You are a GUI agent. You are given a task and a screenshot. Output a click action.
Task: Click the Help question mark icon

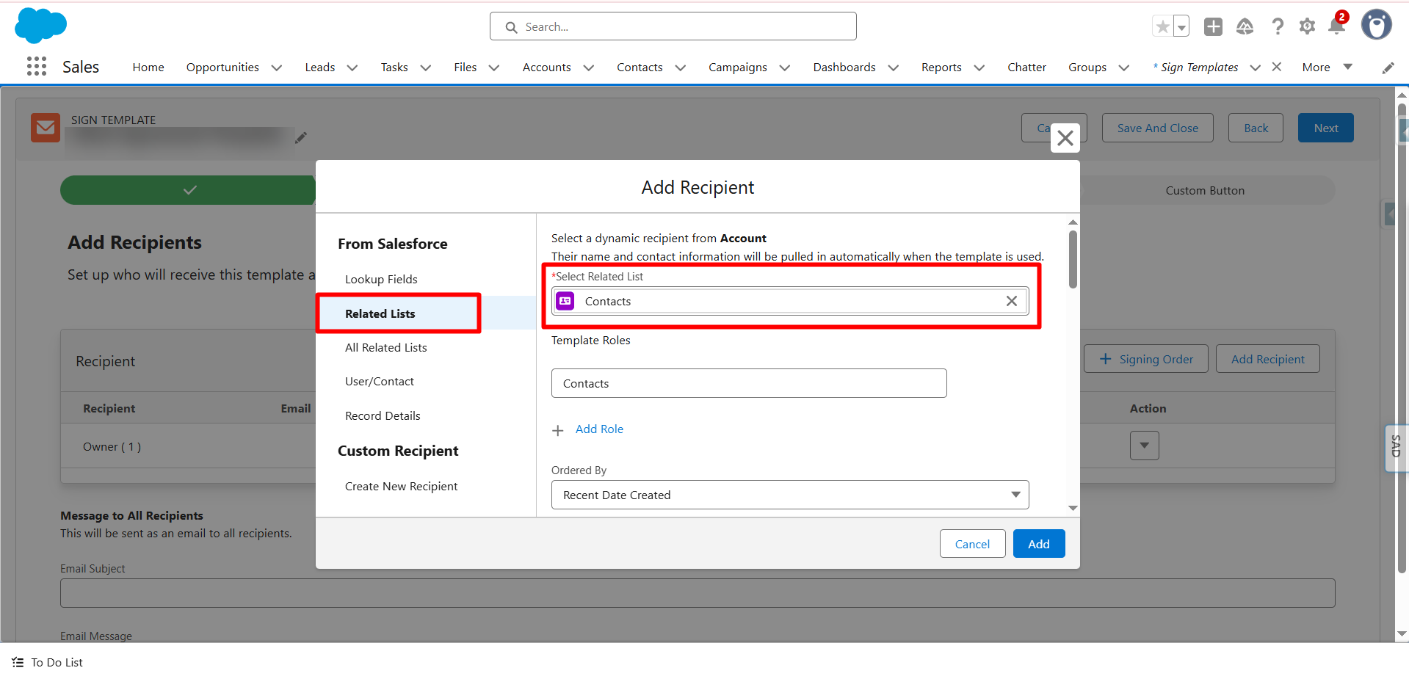pyautogui.click(x=1278, y=27)
